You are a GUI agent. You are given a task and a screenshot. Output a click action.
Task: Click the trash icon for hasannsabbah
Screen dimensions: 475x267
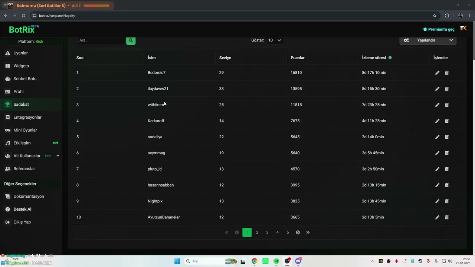tap(447, 185)
